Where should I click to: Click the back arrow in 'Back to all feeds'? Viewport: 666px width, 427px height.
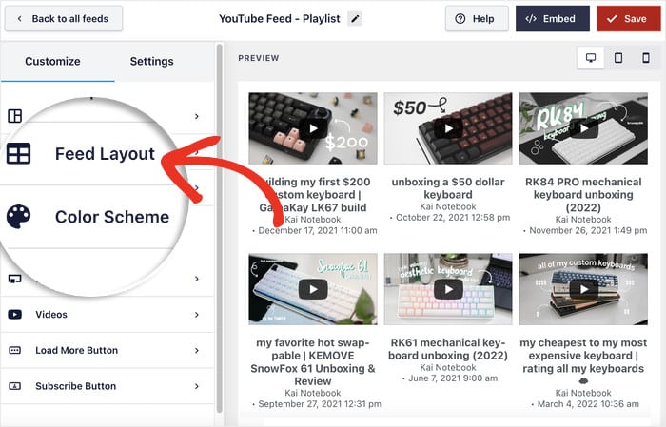click(20, 19)
